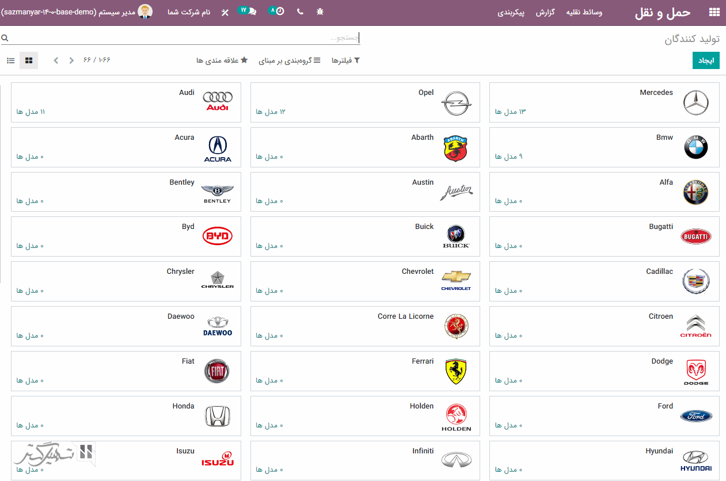Image resolution: width=726 pixels, height=481 pixels.
Task: Click the Mercedes logo
Action: pyautogui.click(x=695, y=103)
